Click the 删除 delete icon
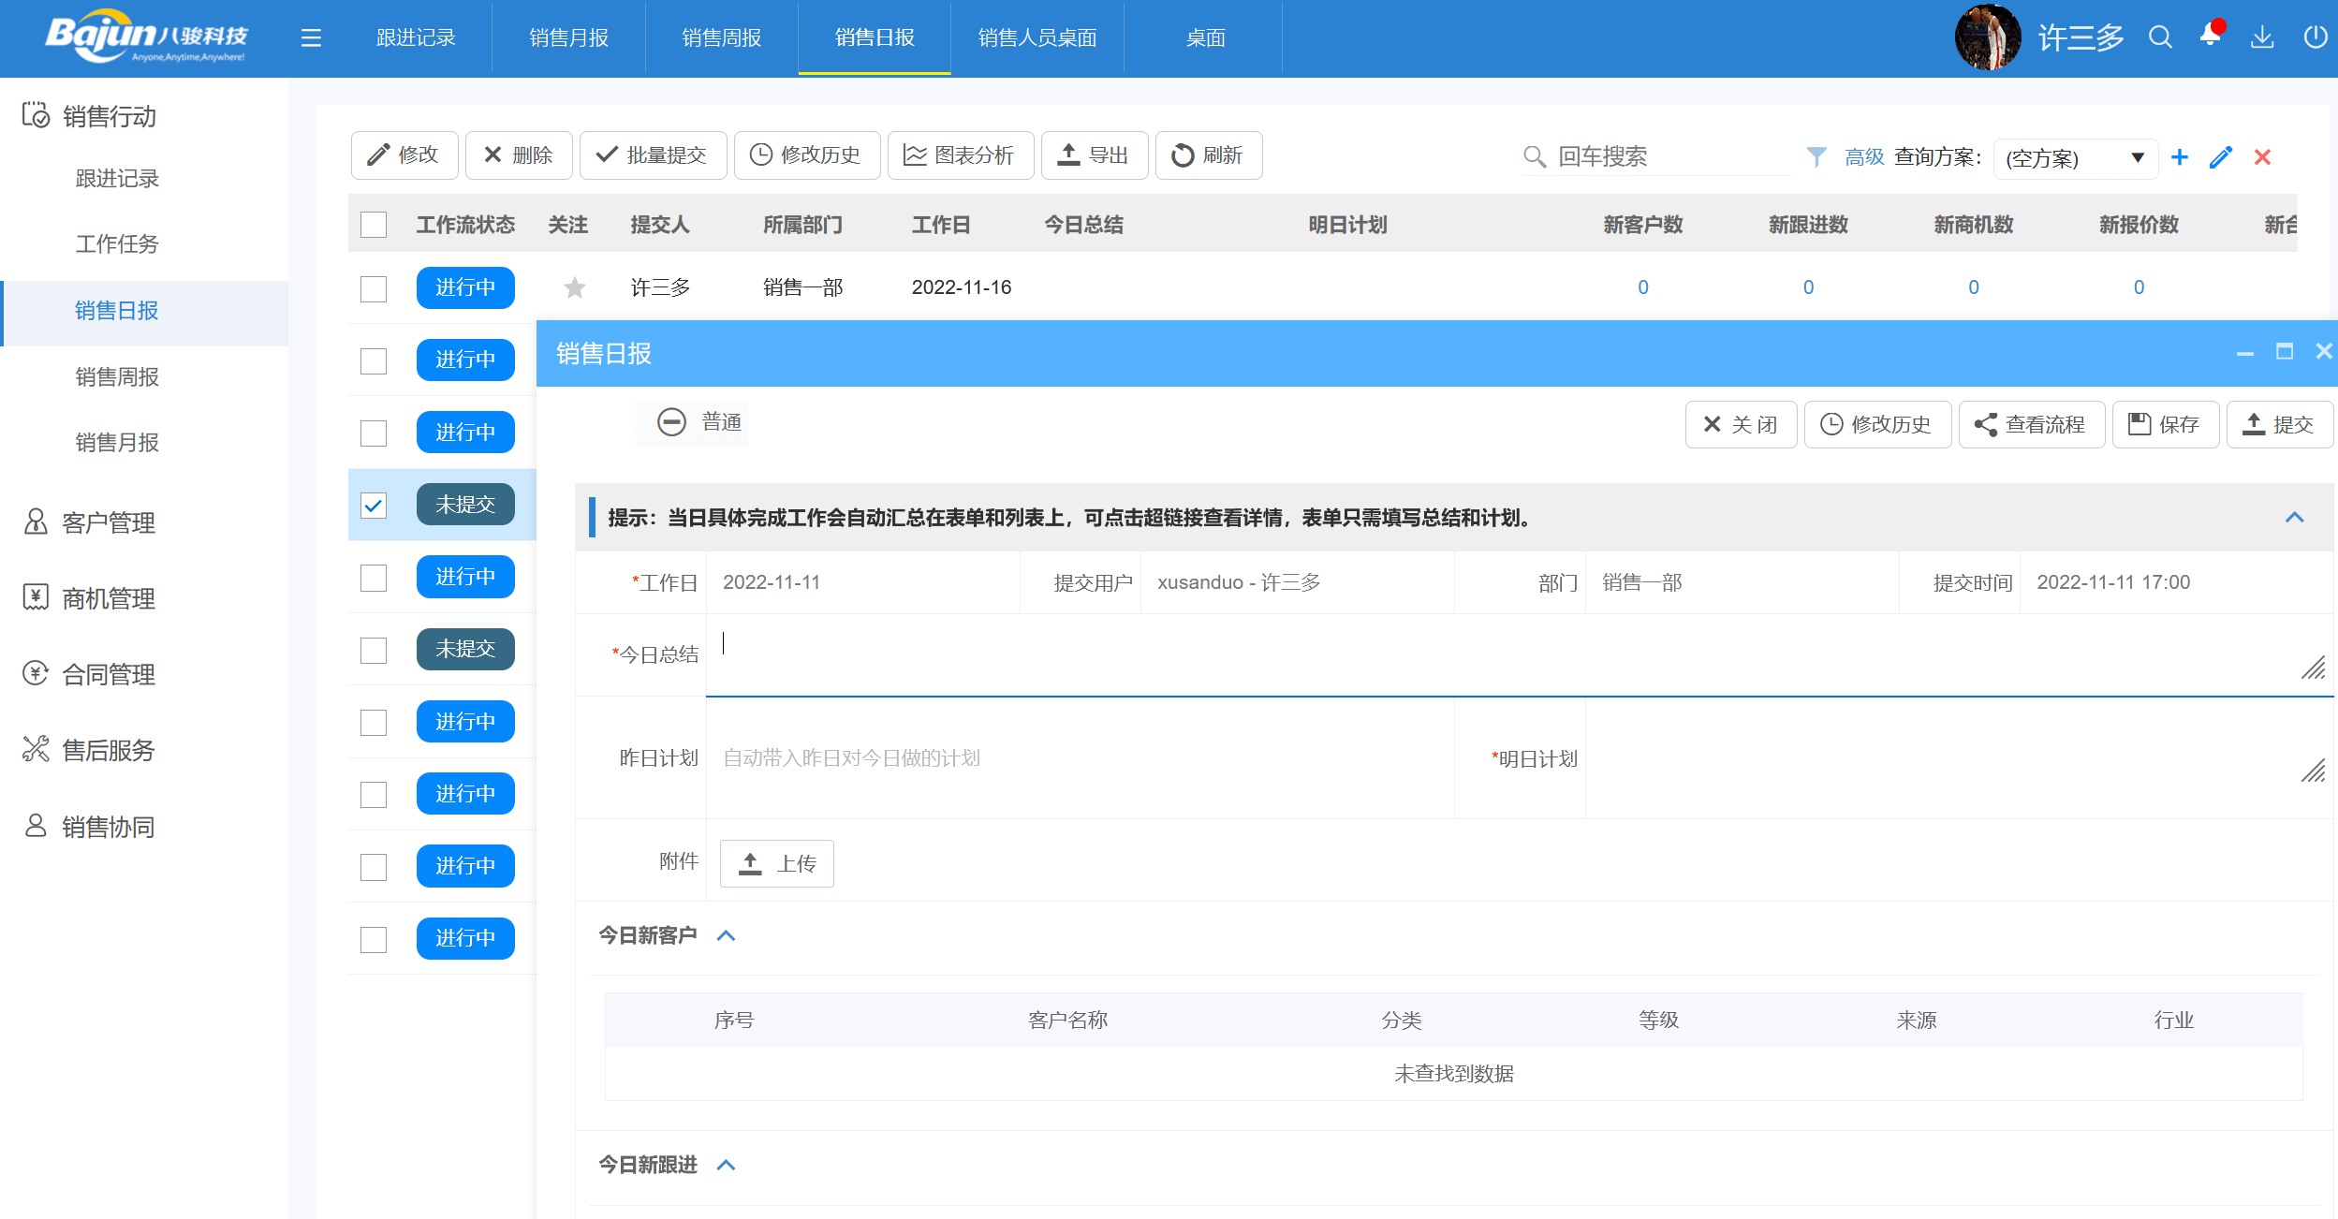The width and height of the screenshot is (2338, 1219). pyautogui.click(x=518, y=155)
